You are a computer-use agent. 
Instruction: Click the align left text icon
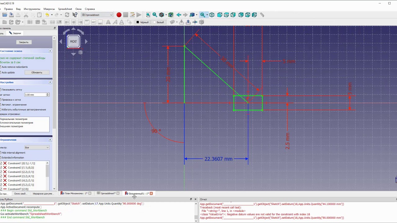[67, 22]
